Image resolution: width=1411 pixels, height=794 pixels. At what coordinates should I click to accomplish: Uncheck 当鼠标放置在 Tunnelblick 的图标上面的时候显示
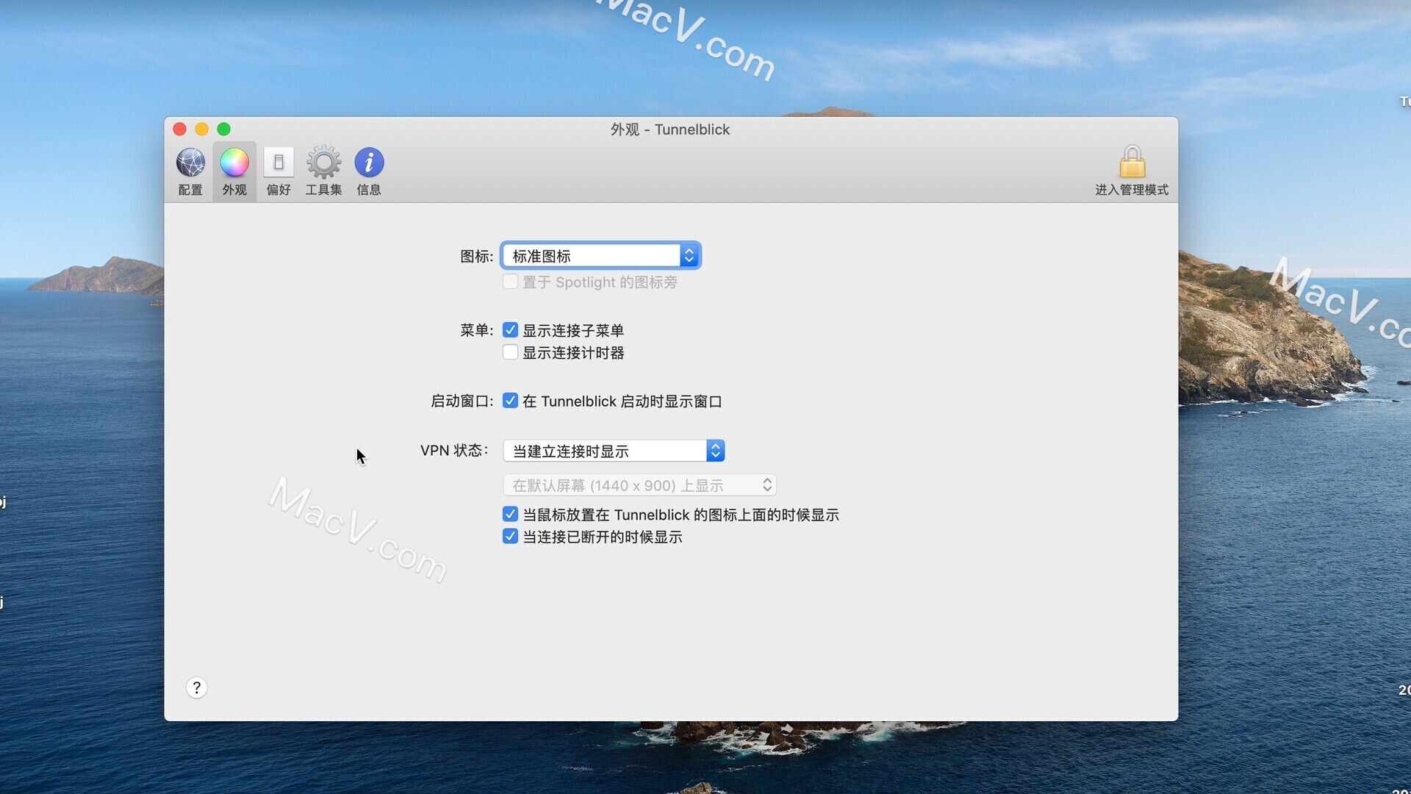coord(510,514)
